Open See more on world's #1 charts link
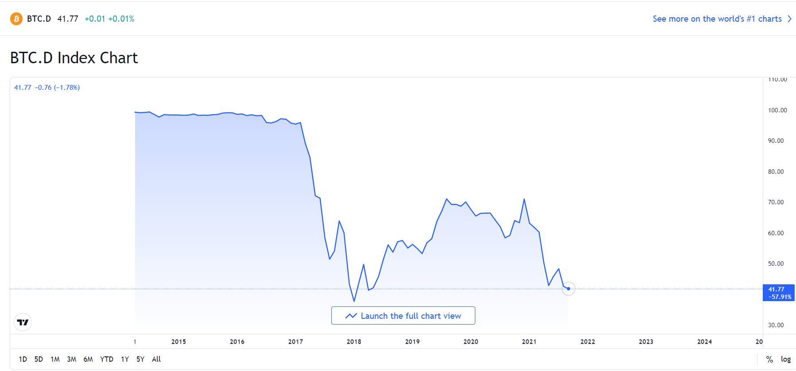This screenshot has height=371, width=796. 717,19
